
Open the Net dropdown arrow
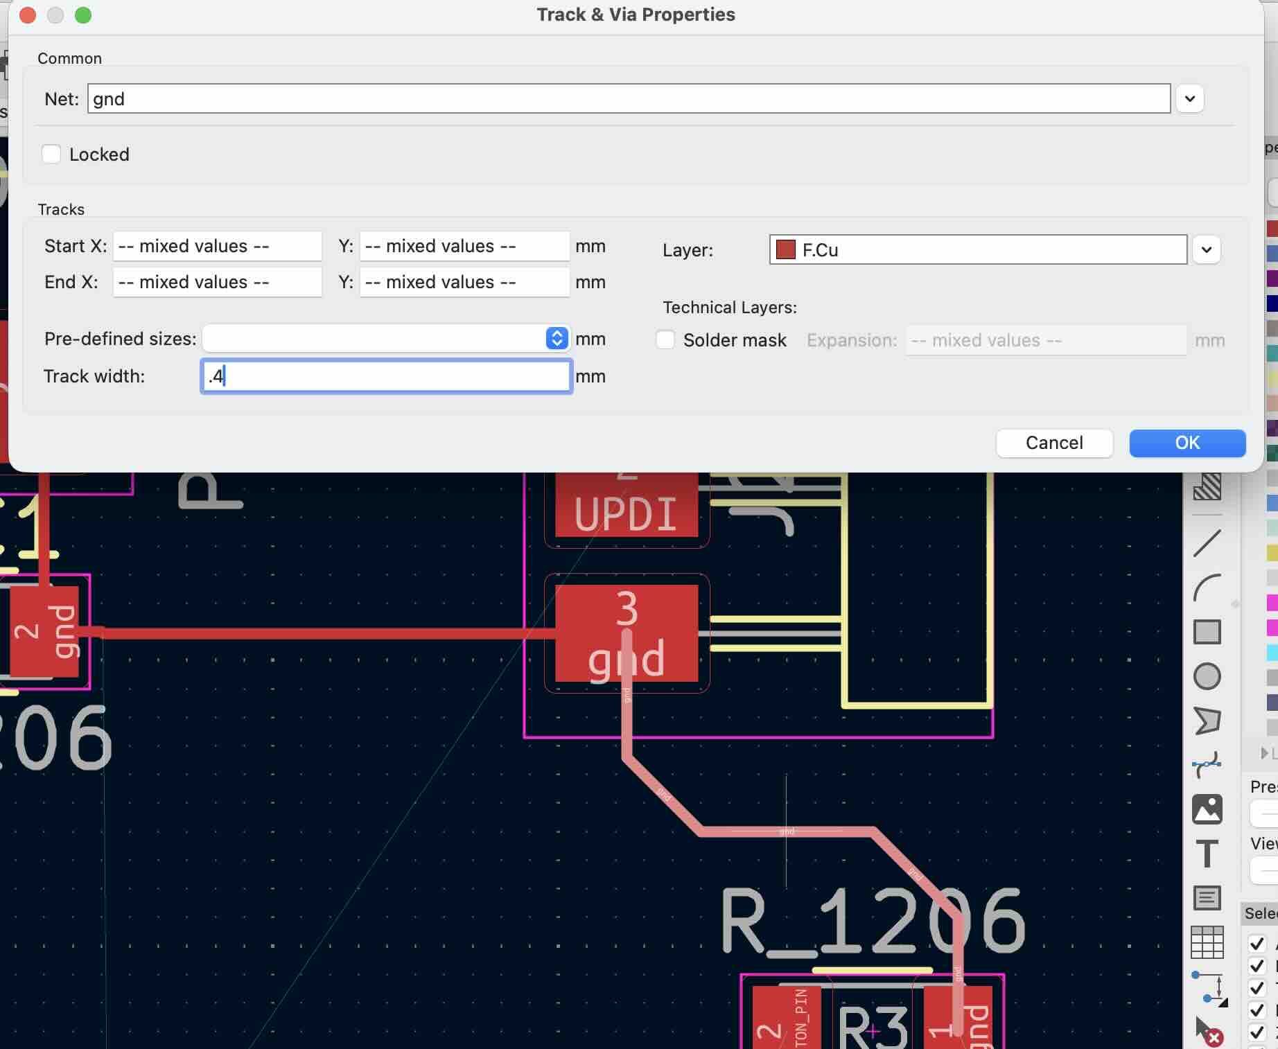(1190, 98)
